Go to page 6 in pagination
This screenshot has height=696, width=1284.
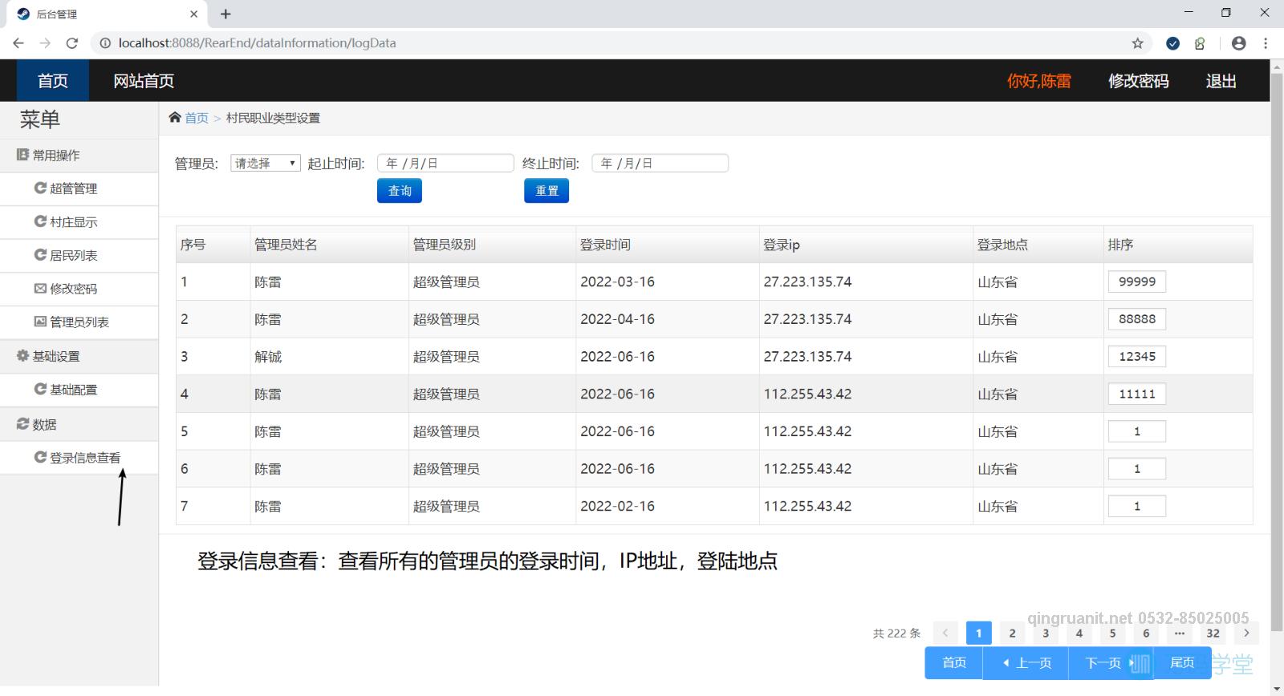click(x=1146, y=633)
